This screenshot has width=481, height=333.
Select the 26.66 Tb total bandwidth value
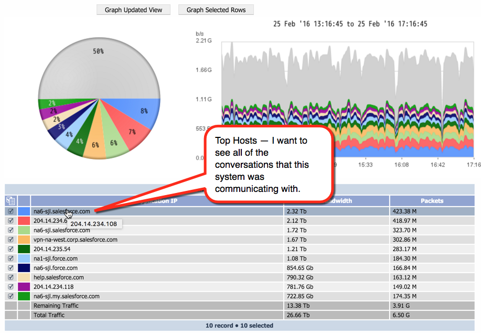(298, 315)
